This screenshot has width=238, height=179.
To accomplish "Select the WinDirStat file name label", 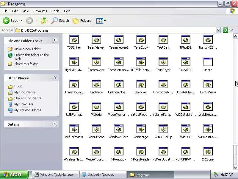I will [x=96, y=137].
